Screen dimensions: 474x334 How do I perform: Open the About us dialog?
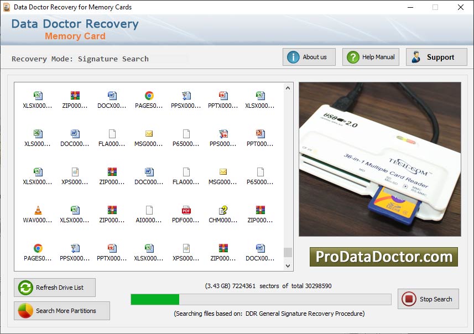[309, 56]
